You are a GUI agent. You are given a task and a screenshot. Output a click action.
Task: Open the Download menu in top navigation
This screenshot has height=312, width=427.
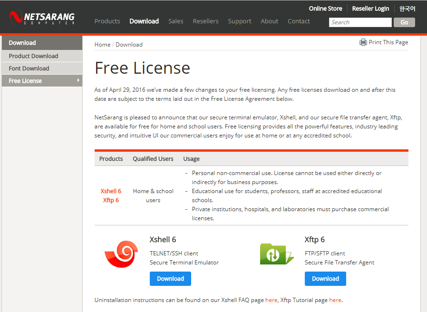coord(144,21)
